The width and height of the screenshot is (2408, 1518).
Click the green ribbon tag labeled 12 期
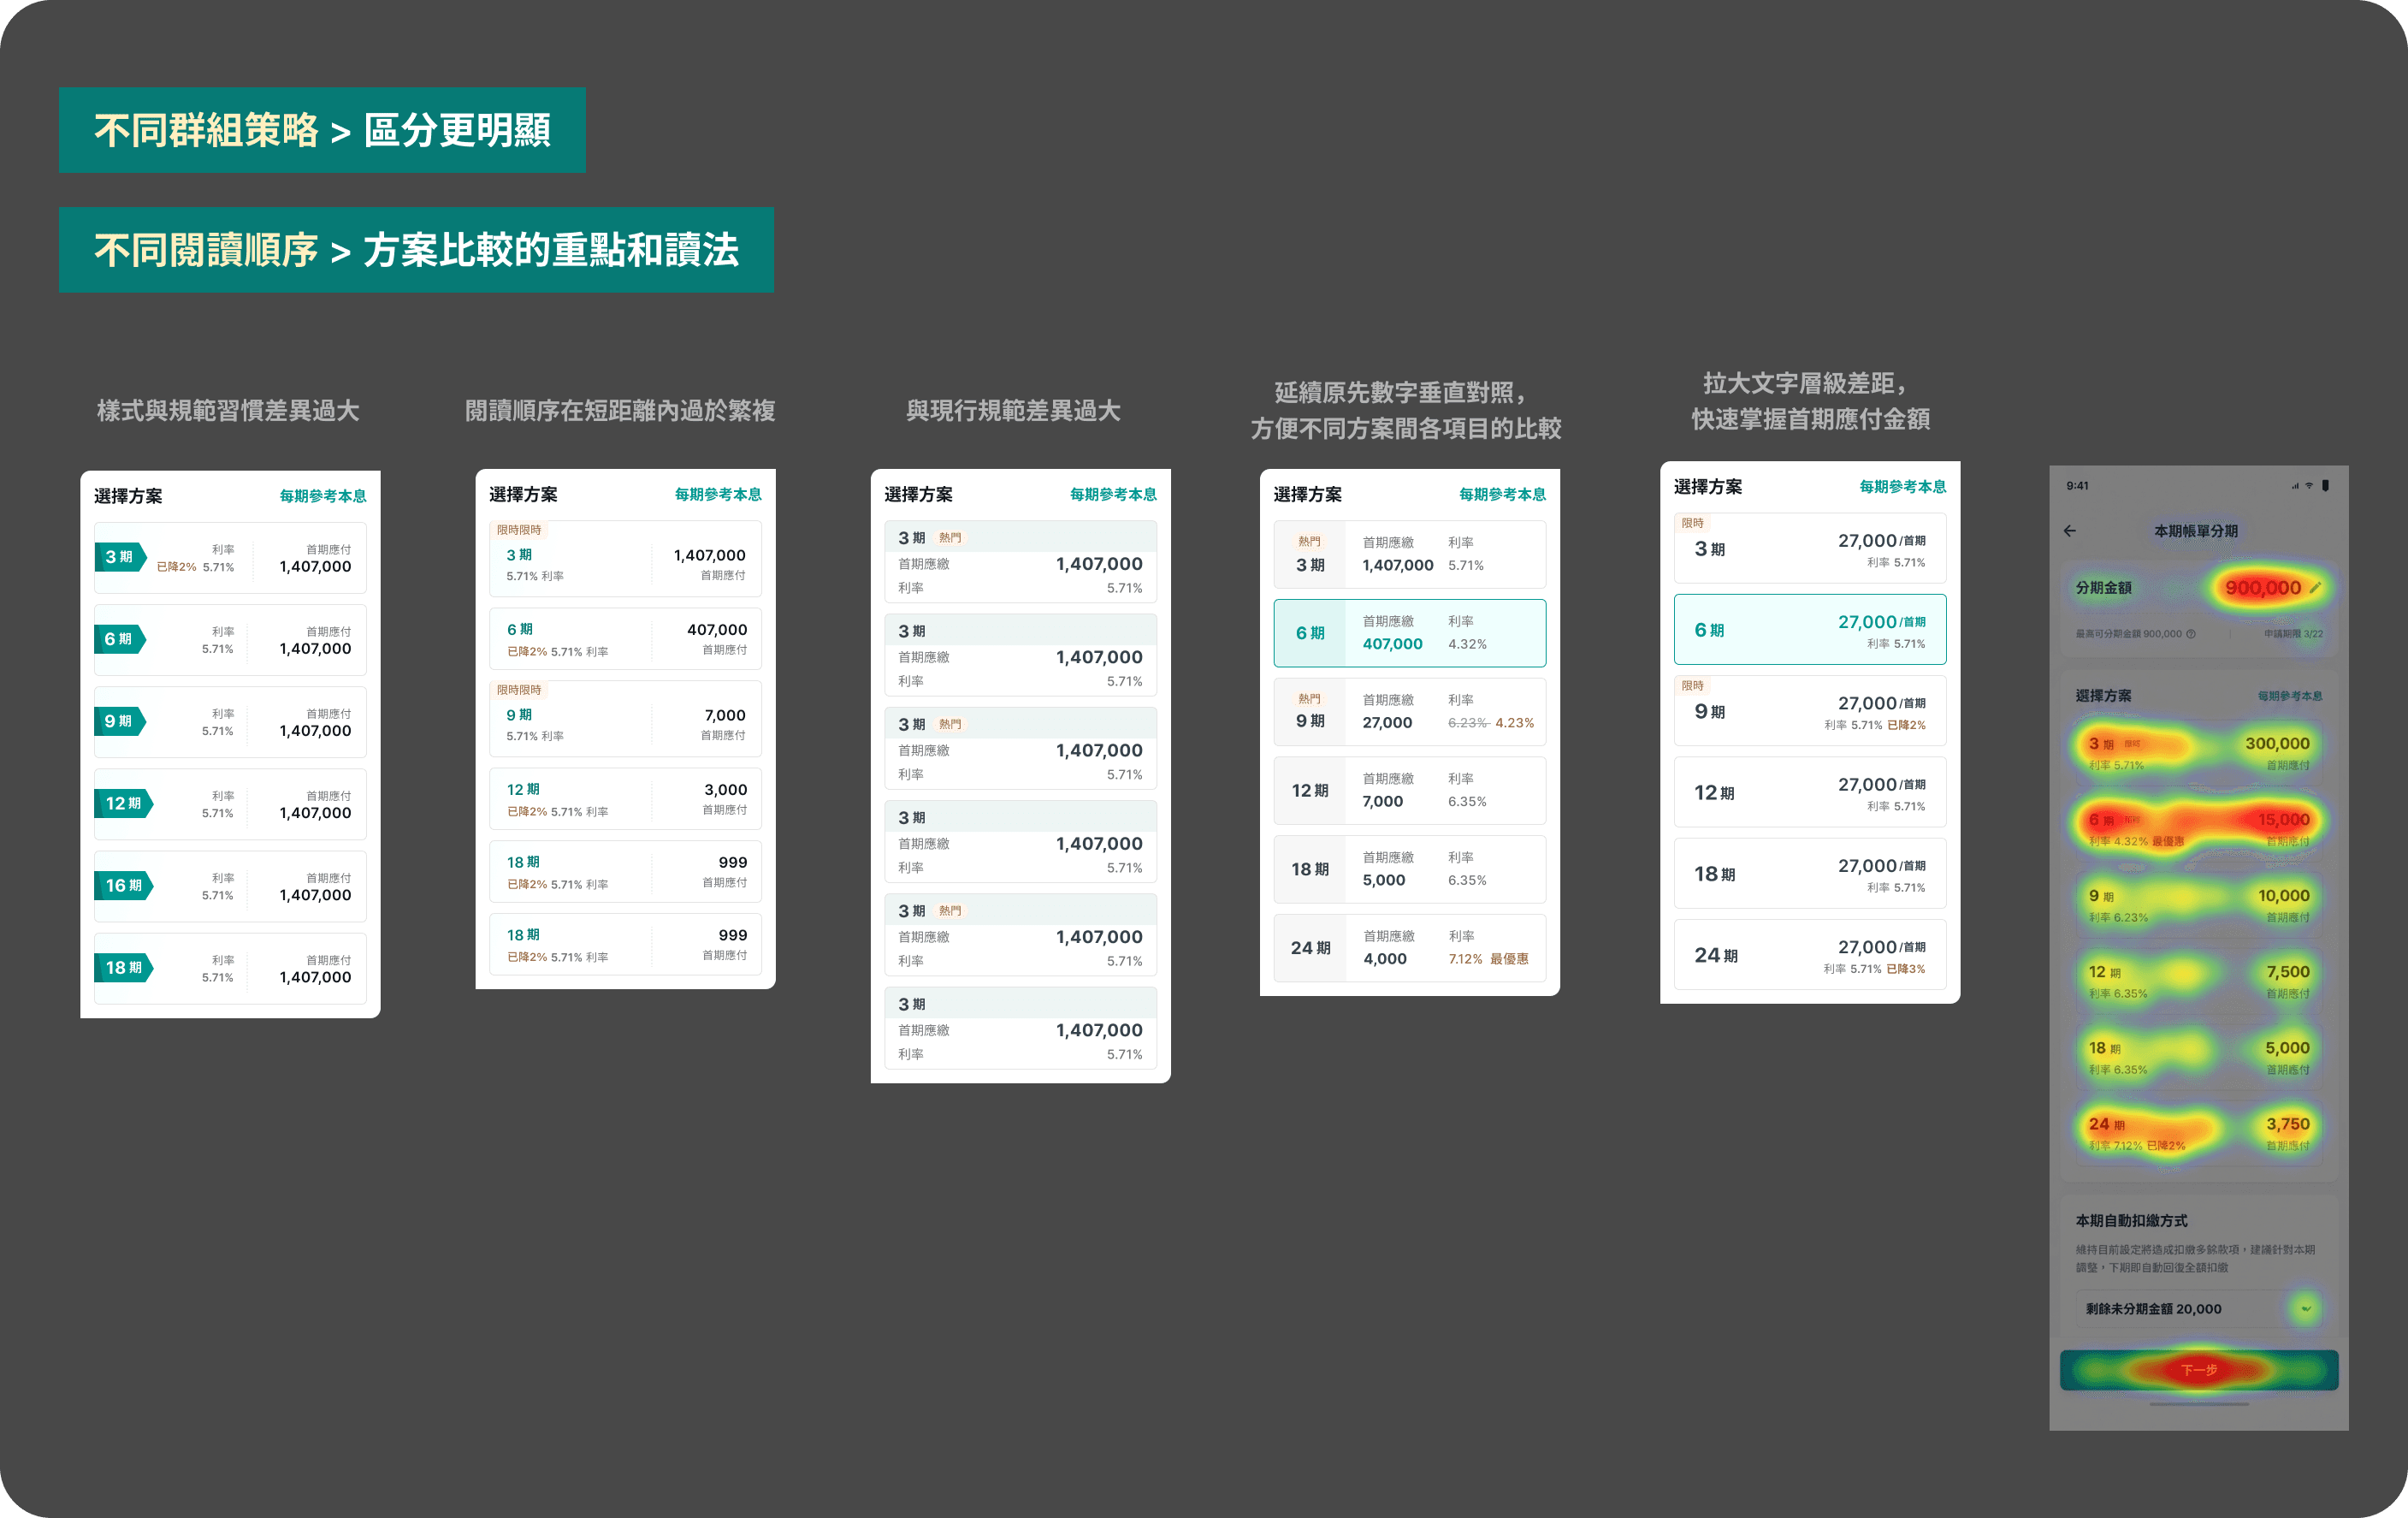[x=124, y=803]
